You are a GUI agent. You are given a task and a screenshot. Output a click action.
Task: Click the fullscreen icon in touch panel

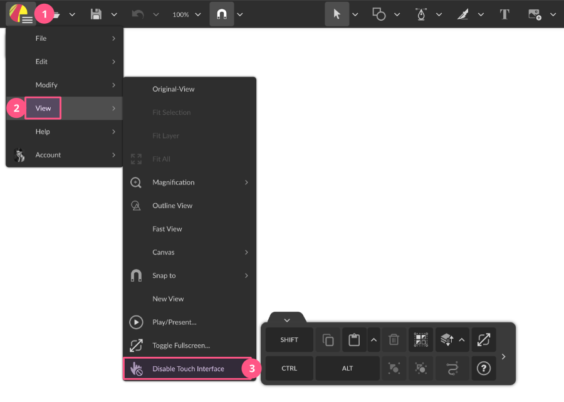click(483, 340)
